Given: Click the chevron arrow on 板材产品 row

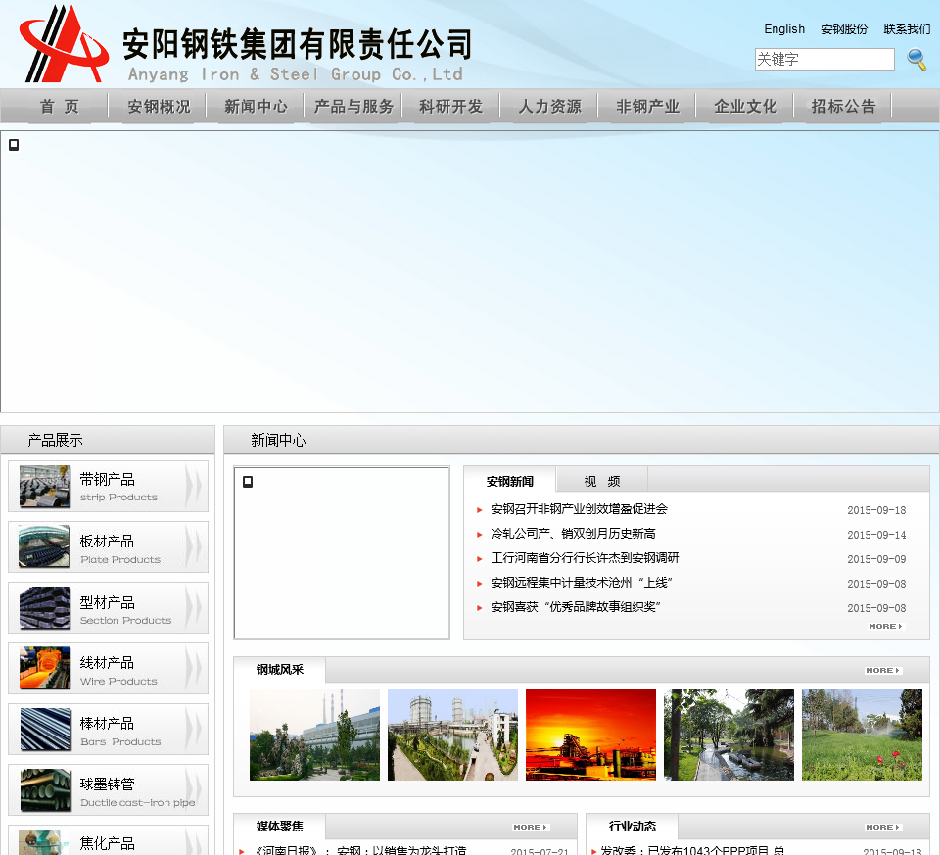Looking at the screenshot, I should pyautogui.click(x=193, y=546).
